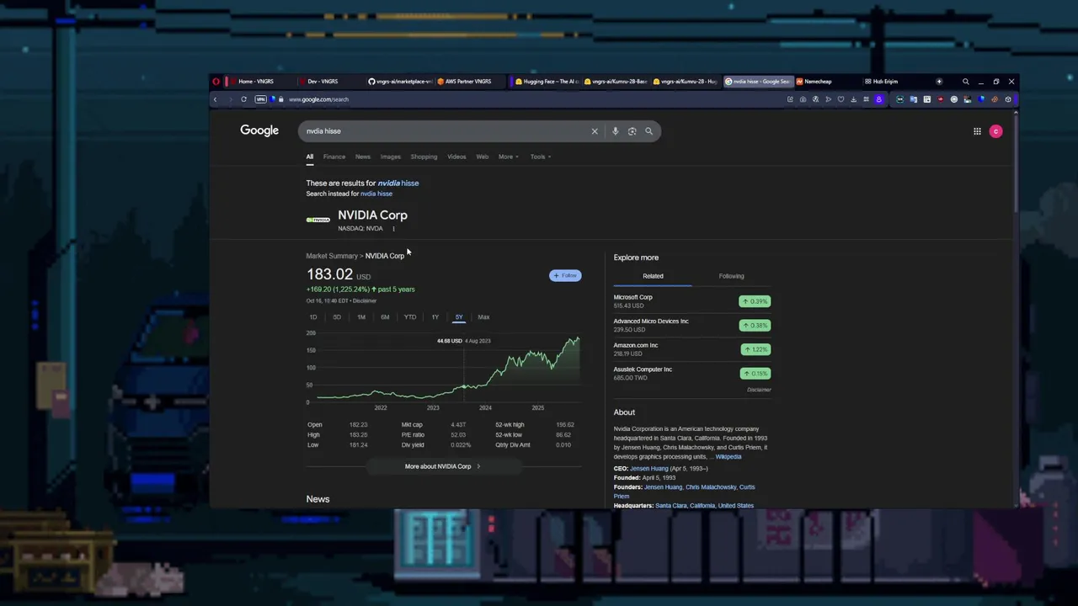
Task: Click the page vertical scrollbar
Action: tap(1015, 164)
